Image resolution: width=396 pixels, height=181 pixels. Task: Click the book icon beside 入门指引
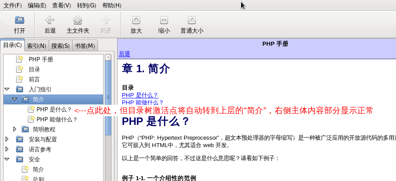pos(20,89)
